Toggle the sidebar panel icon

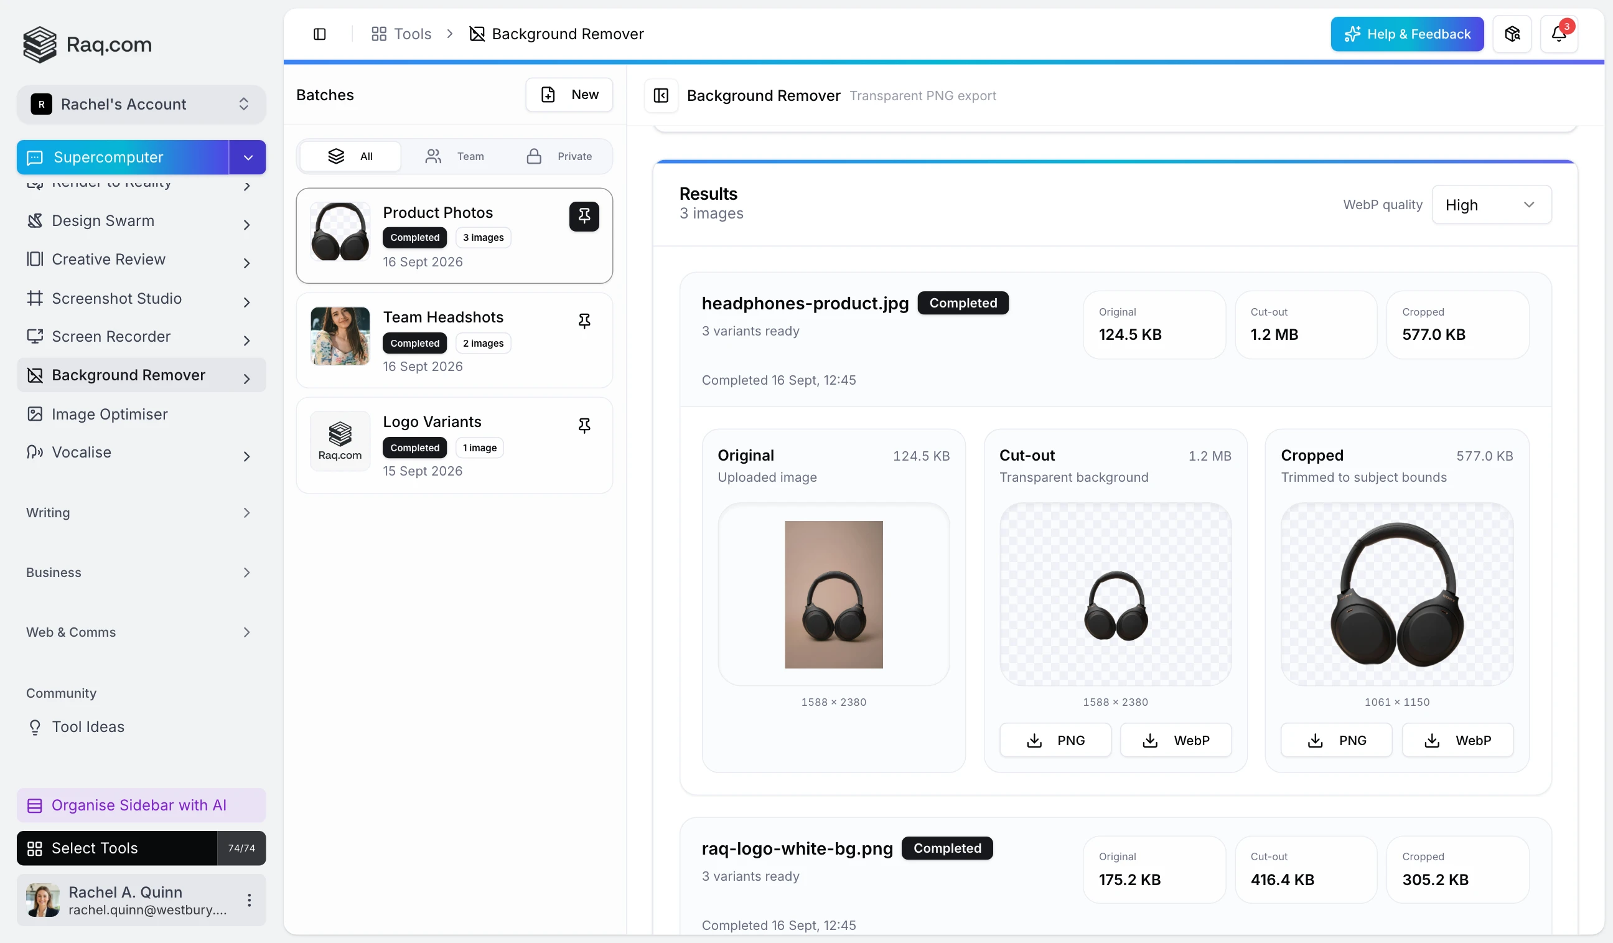coord(319,34)
